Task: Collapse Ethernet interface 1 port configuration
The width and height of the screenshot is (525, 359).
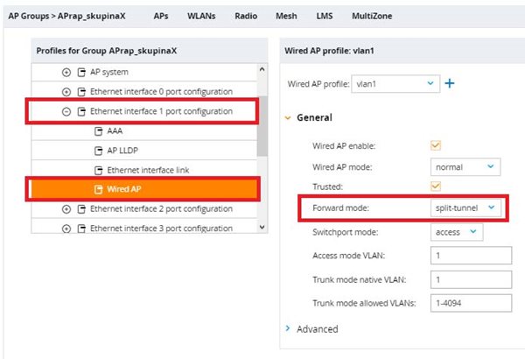Action: click(66, 111)
